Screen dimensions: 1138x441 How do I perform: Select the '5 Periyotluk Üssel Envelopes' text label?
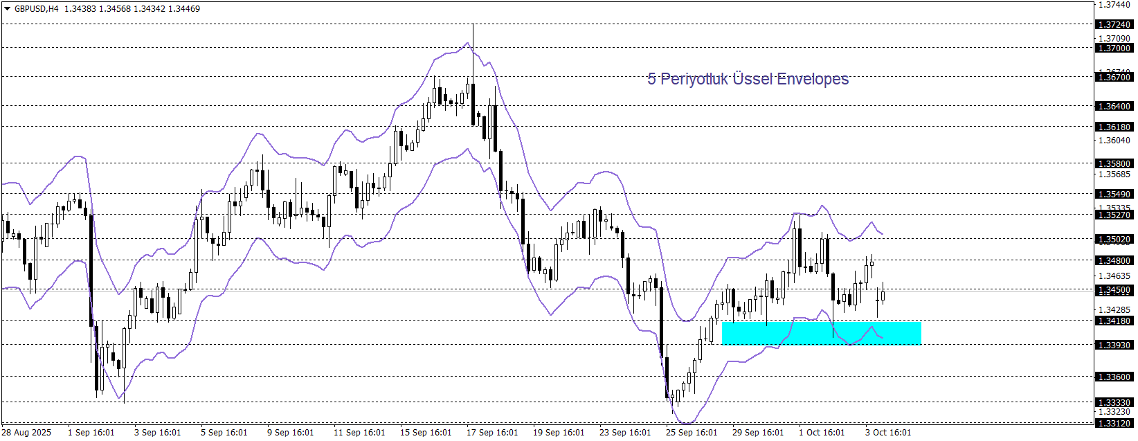click(x=748, y=79)
